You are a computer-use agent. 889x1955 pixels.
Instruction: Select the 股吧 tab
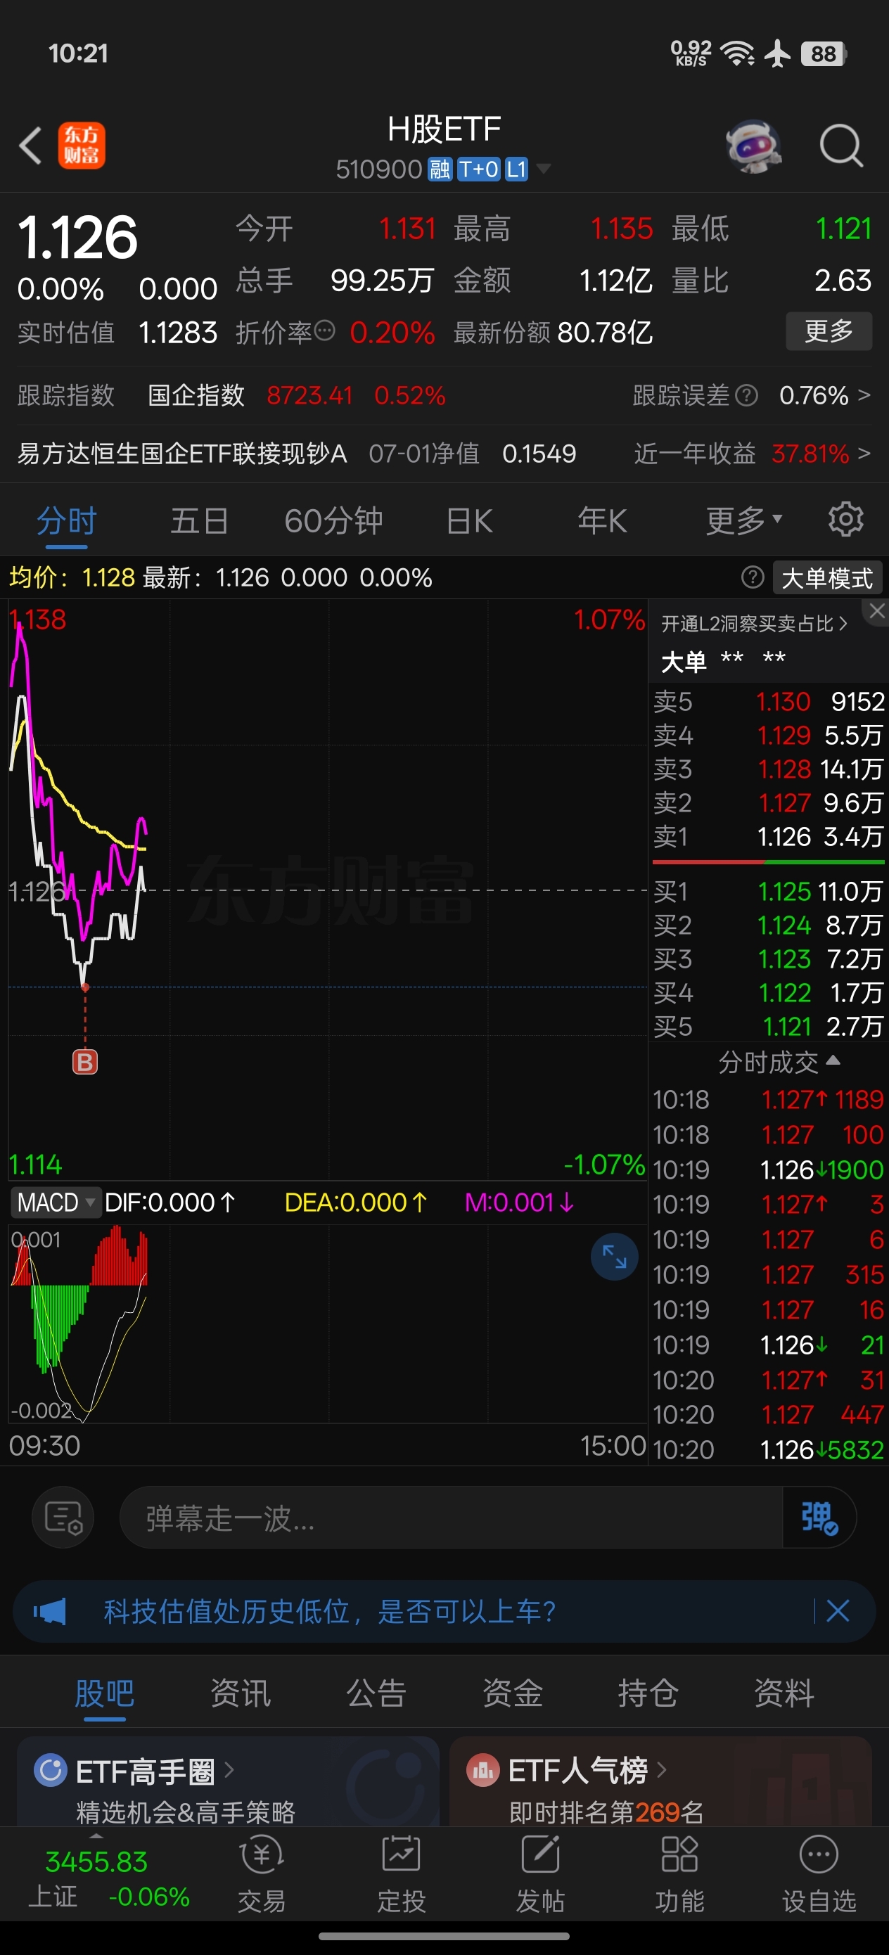(105, 1693)
